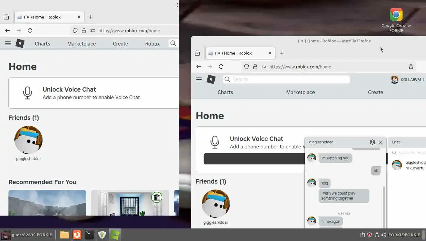Click Recommended For You heading in left window
Viewport: 426px width, 241px height.
click(x=42, y=182)
